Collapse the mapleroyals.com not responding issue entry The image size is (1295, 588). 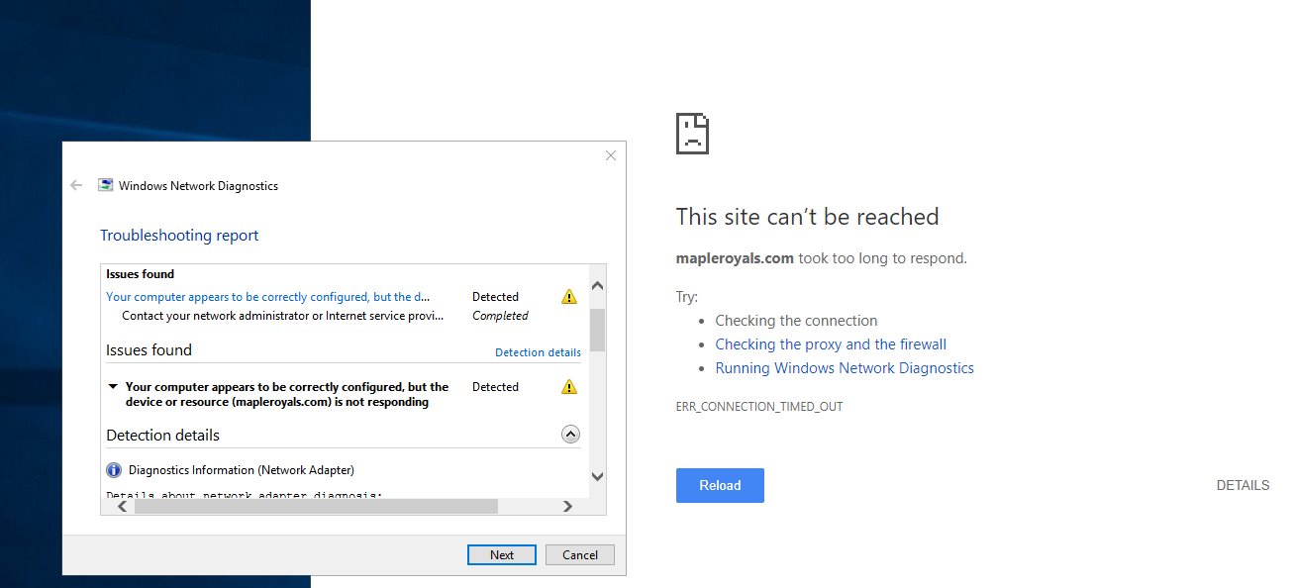tap(112, 386)
